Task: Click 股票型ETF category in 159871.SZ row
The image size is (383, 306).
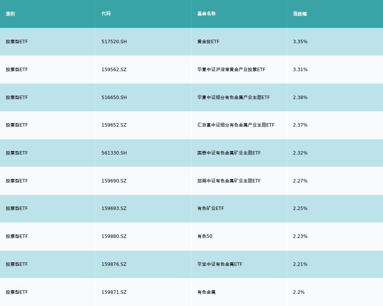Action: (x=17, y=292)
